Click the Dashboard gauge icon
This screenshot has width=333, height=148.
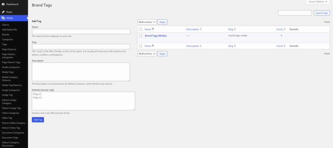point(3,4)
